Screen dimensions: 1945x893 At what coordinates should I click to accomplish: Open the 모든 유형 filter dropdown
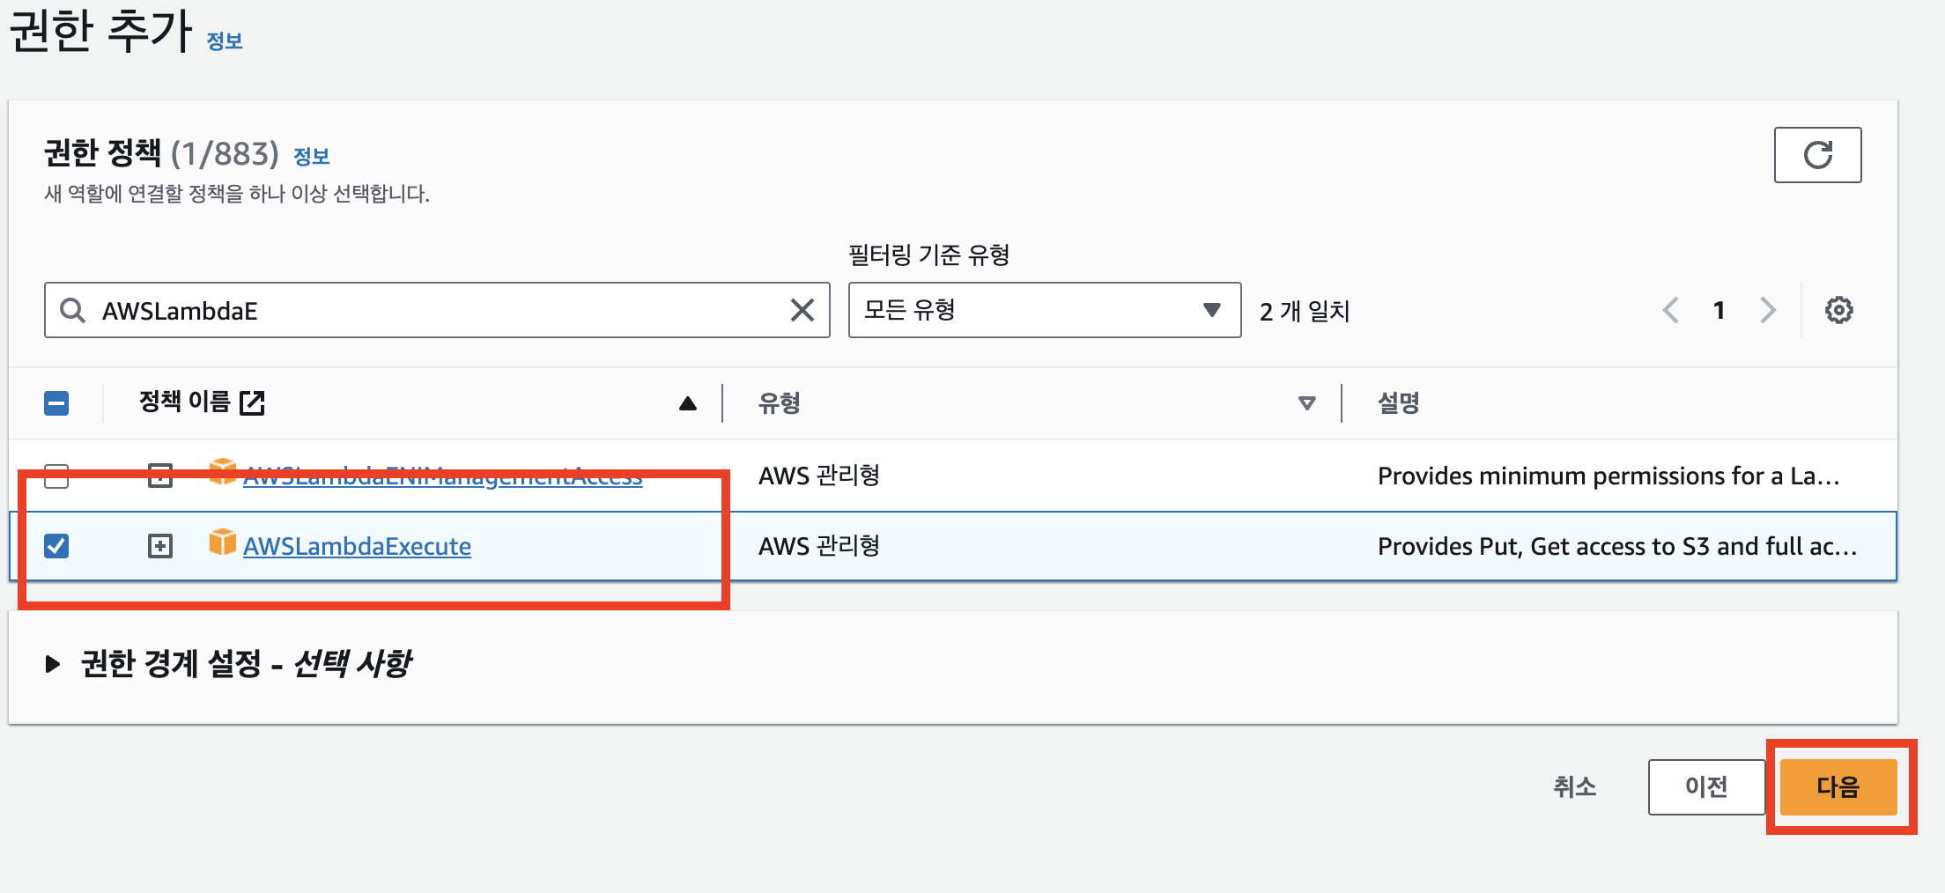[1045, 310]
